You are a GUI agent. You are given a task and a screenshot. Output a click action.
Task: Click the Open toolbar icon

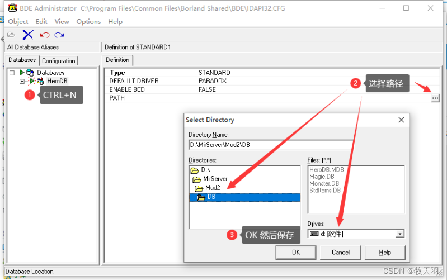11,35
